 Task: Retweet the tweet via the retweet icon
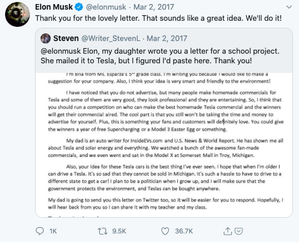(102, 231)
